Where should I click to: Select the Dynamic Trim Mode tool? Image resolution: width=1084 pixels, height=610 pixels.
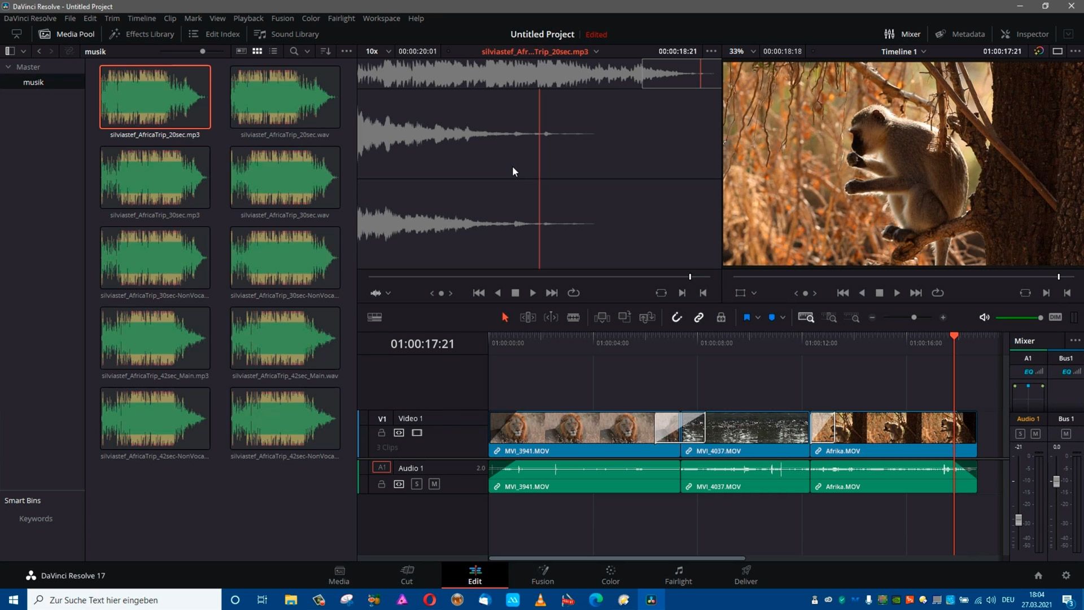coord(550,317)
